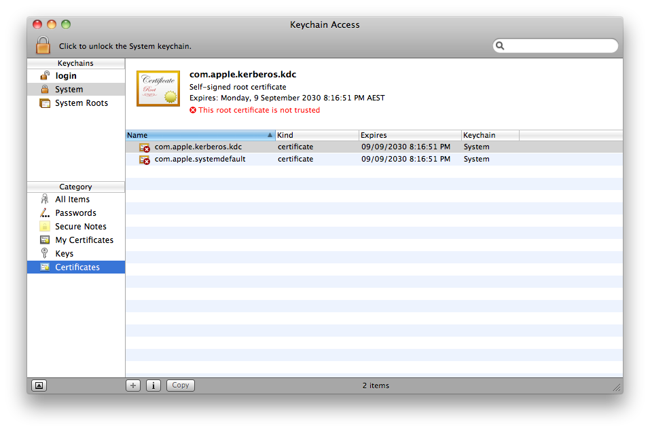The image size is (650, 431).
Task: Click the login keychain unlocked padlock icon
Action: 45,75
